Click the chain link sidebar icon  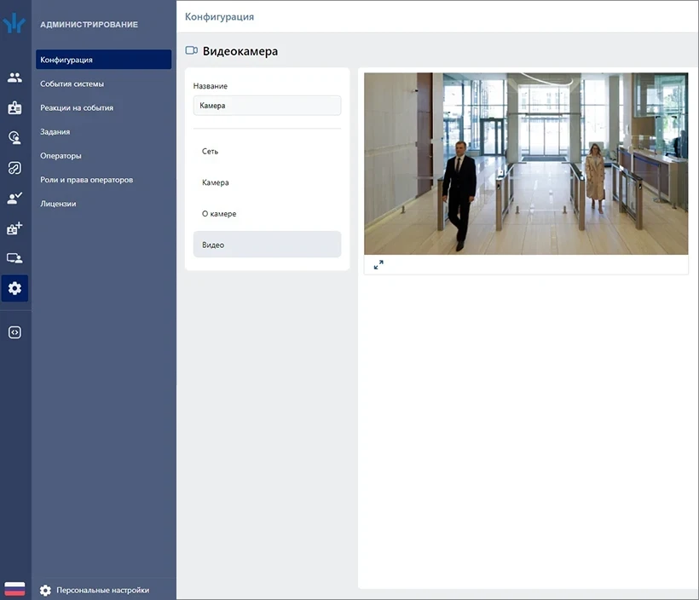14,168
